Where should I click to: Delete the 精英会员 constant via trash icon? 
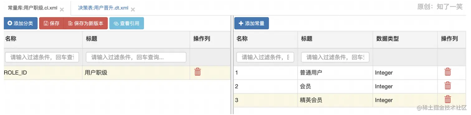(448, 99)
